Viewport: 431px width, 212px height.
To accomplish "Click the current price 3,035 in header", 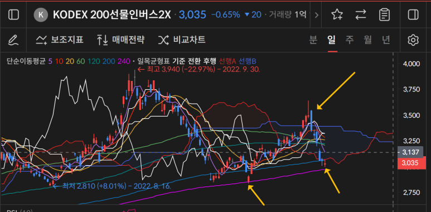I will (x=192, y=15).
